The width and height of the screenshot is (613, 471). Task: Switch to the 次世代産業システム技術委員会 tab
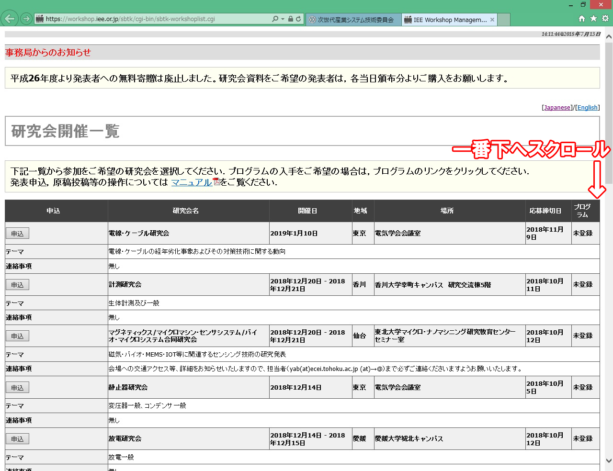(x=353, y=20)
